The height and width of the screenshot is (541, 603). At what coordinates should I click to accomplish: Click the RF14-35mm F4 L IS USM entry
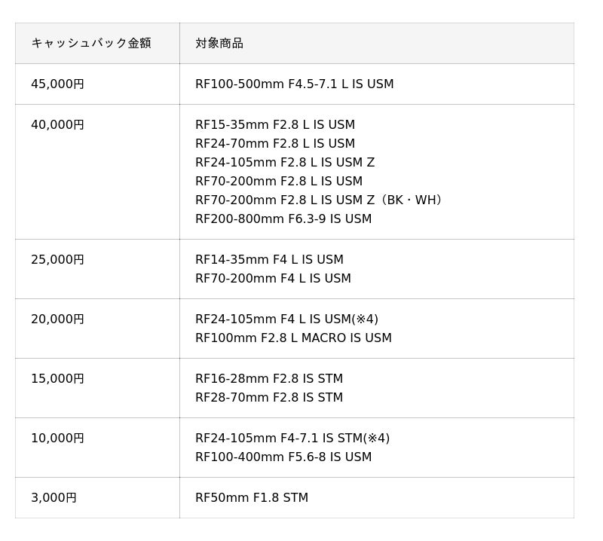269,260
